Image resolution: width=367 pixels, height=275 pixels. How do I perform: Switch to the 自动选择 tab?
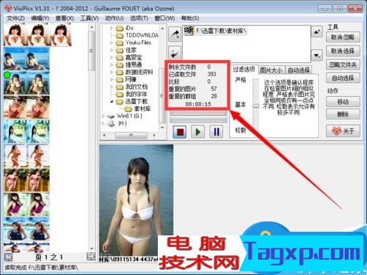[299, 70]
